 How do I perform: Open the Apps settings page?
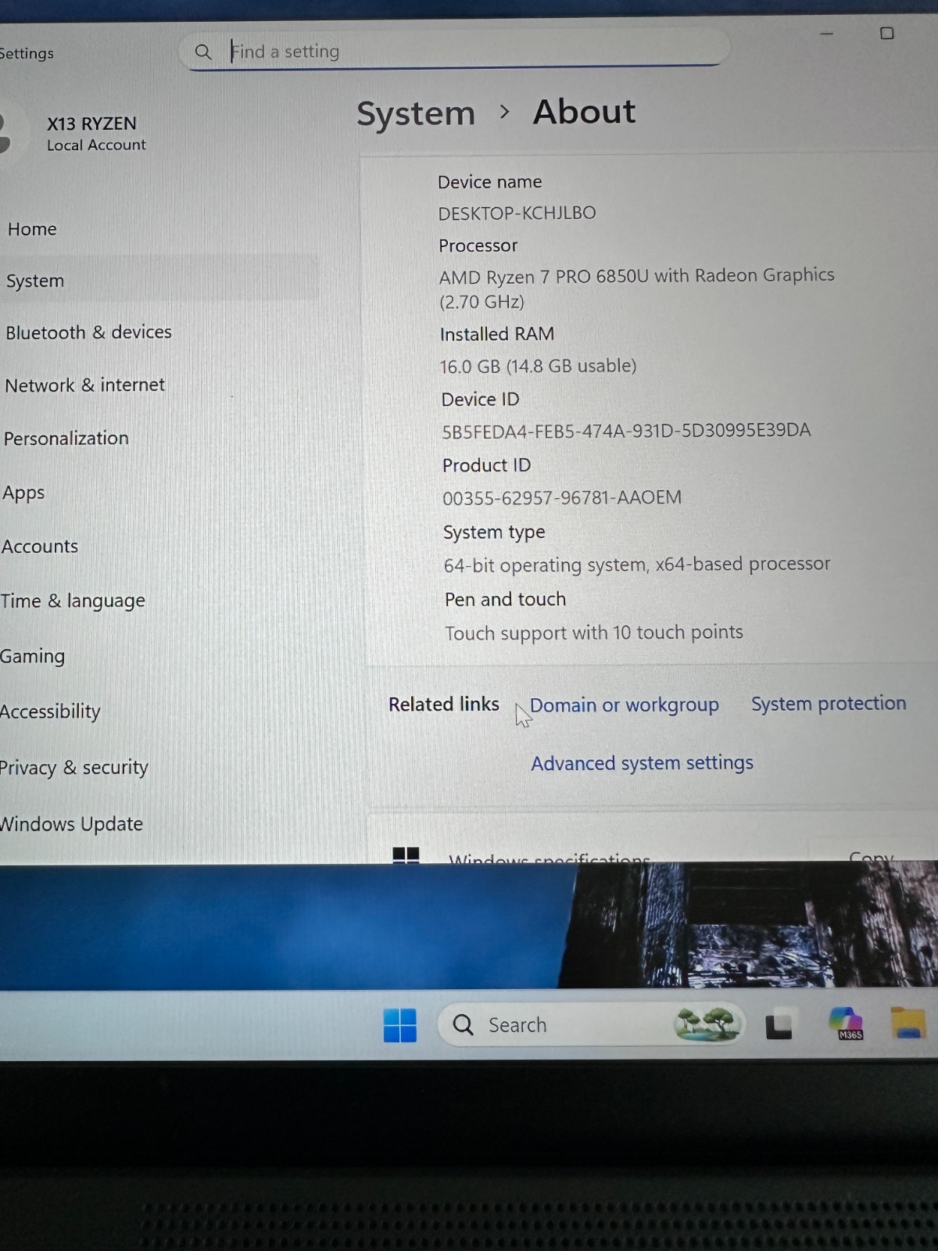23,493
